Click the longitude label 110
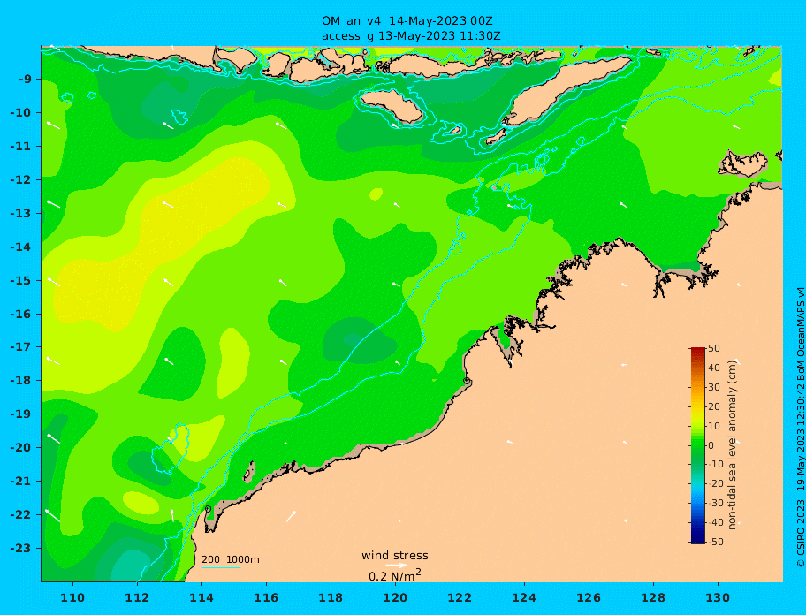This screenshot has width=806, height=615. (x=72, y=598)
